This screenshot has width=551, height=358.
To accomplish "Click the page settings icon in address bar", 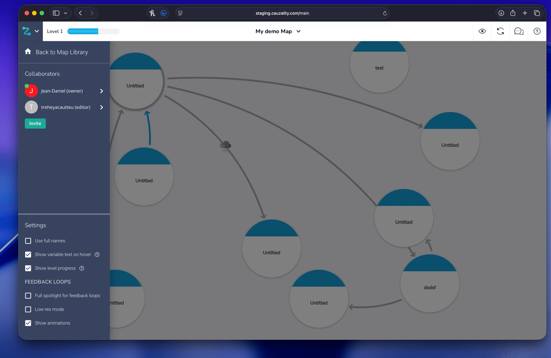I will click(x=180, y=13).
